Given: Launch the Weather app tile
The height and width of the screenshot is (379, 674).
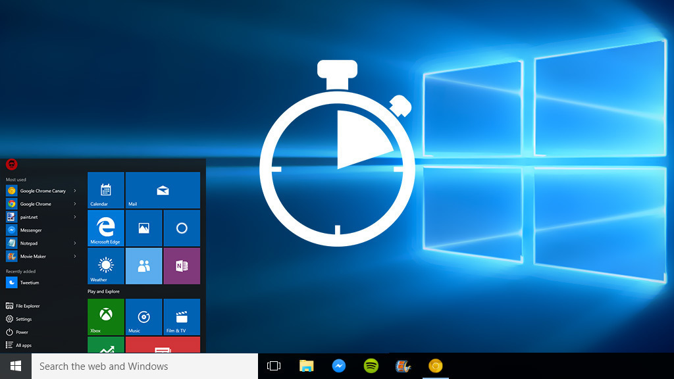Looking at the screenshot, I should click(105, 266).
